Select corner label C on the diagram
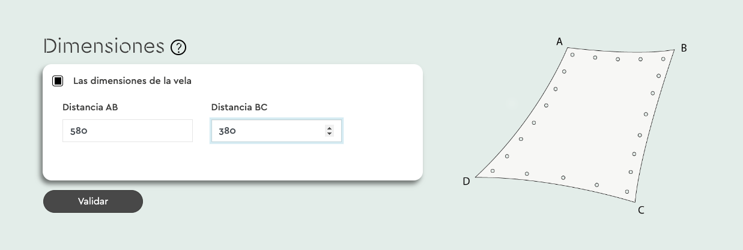 click(641, 210)
